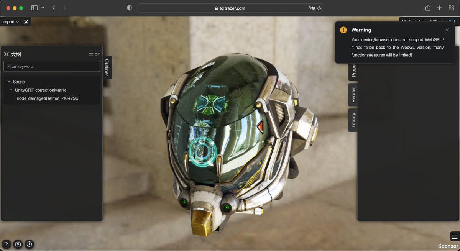460x251 pixels.
Task: Click the Outliner side tab
Action: point(107,67)
